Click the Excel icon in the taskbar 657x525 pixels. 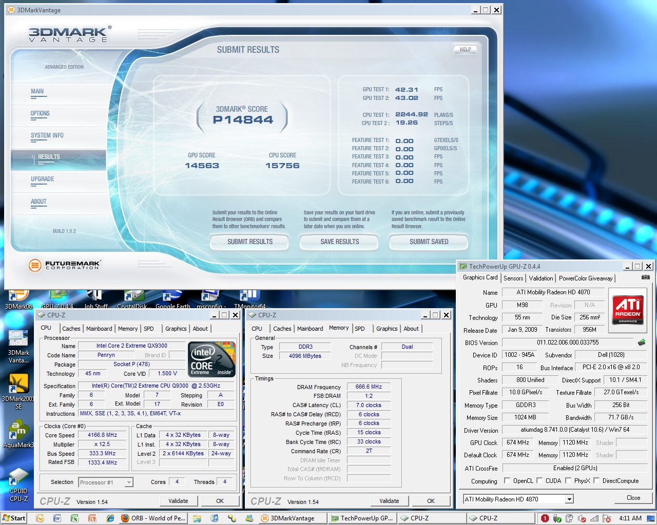pos(74,518)
